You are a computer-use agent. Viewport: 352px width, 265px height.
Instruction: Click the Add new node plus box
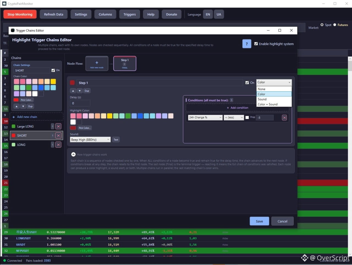click(97, 64)
